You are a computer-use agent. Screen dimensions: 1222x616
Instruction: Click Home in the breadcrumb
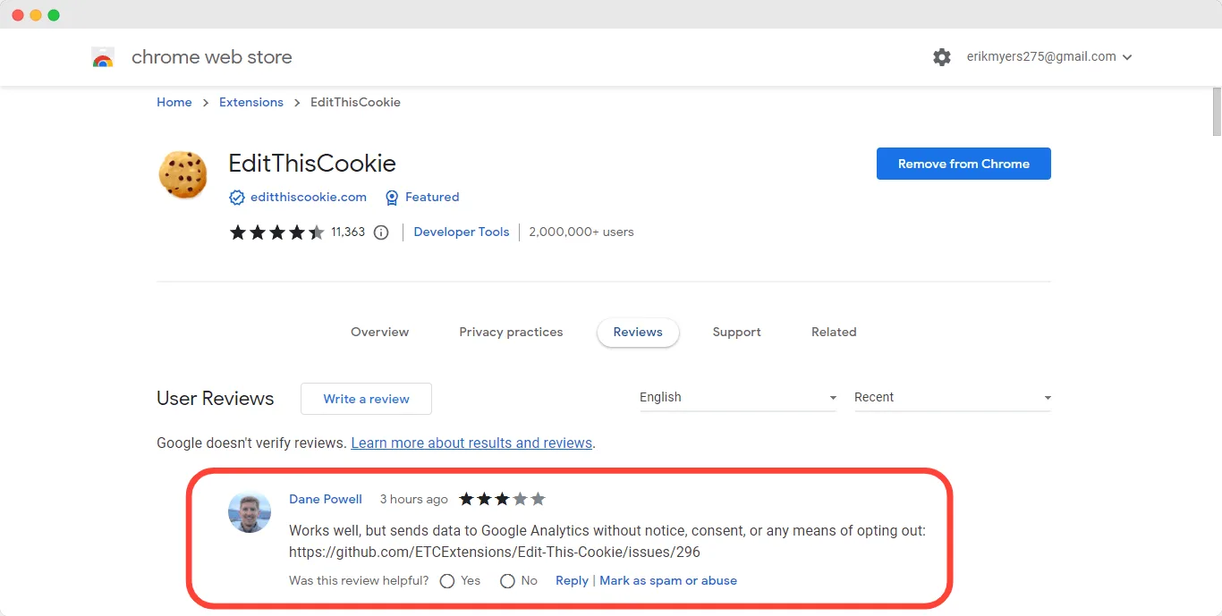(174, 102)
